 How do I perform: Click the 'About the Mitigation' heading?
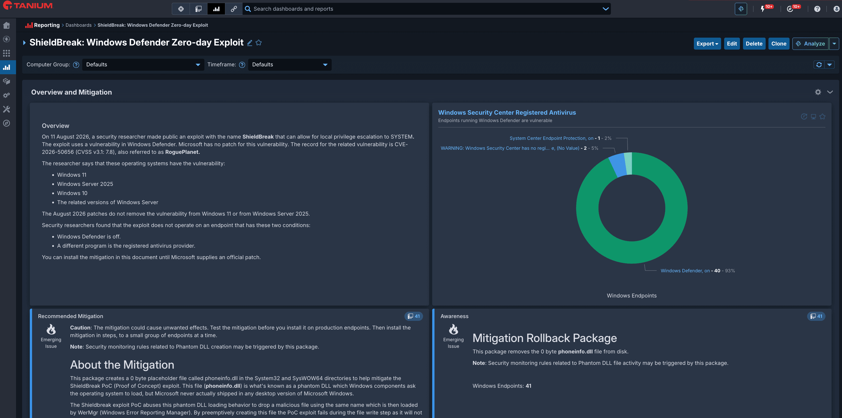pos(122,365)
